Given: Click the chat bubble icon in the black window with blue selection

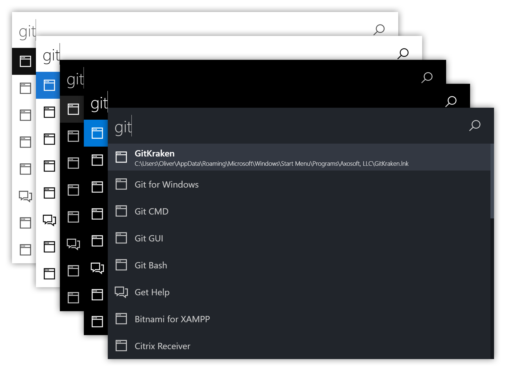Looking at the screenshot, I should 97,268.
